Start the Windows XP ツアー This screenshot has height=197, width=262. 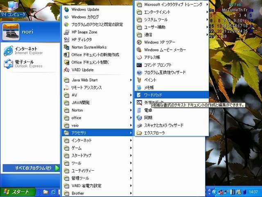pyautogui.click(x=172, y=42)
